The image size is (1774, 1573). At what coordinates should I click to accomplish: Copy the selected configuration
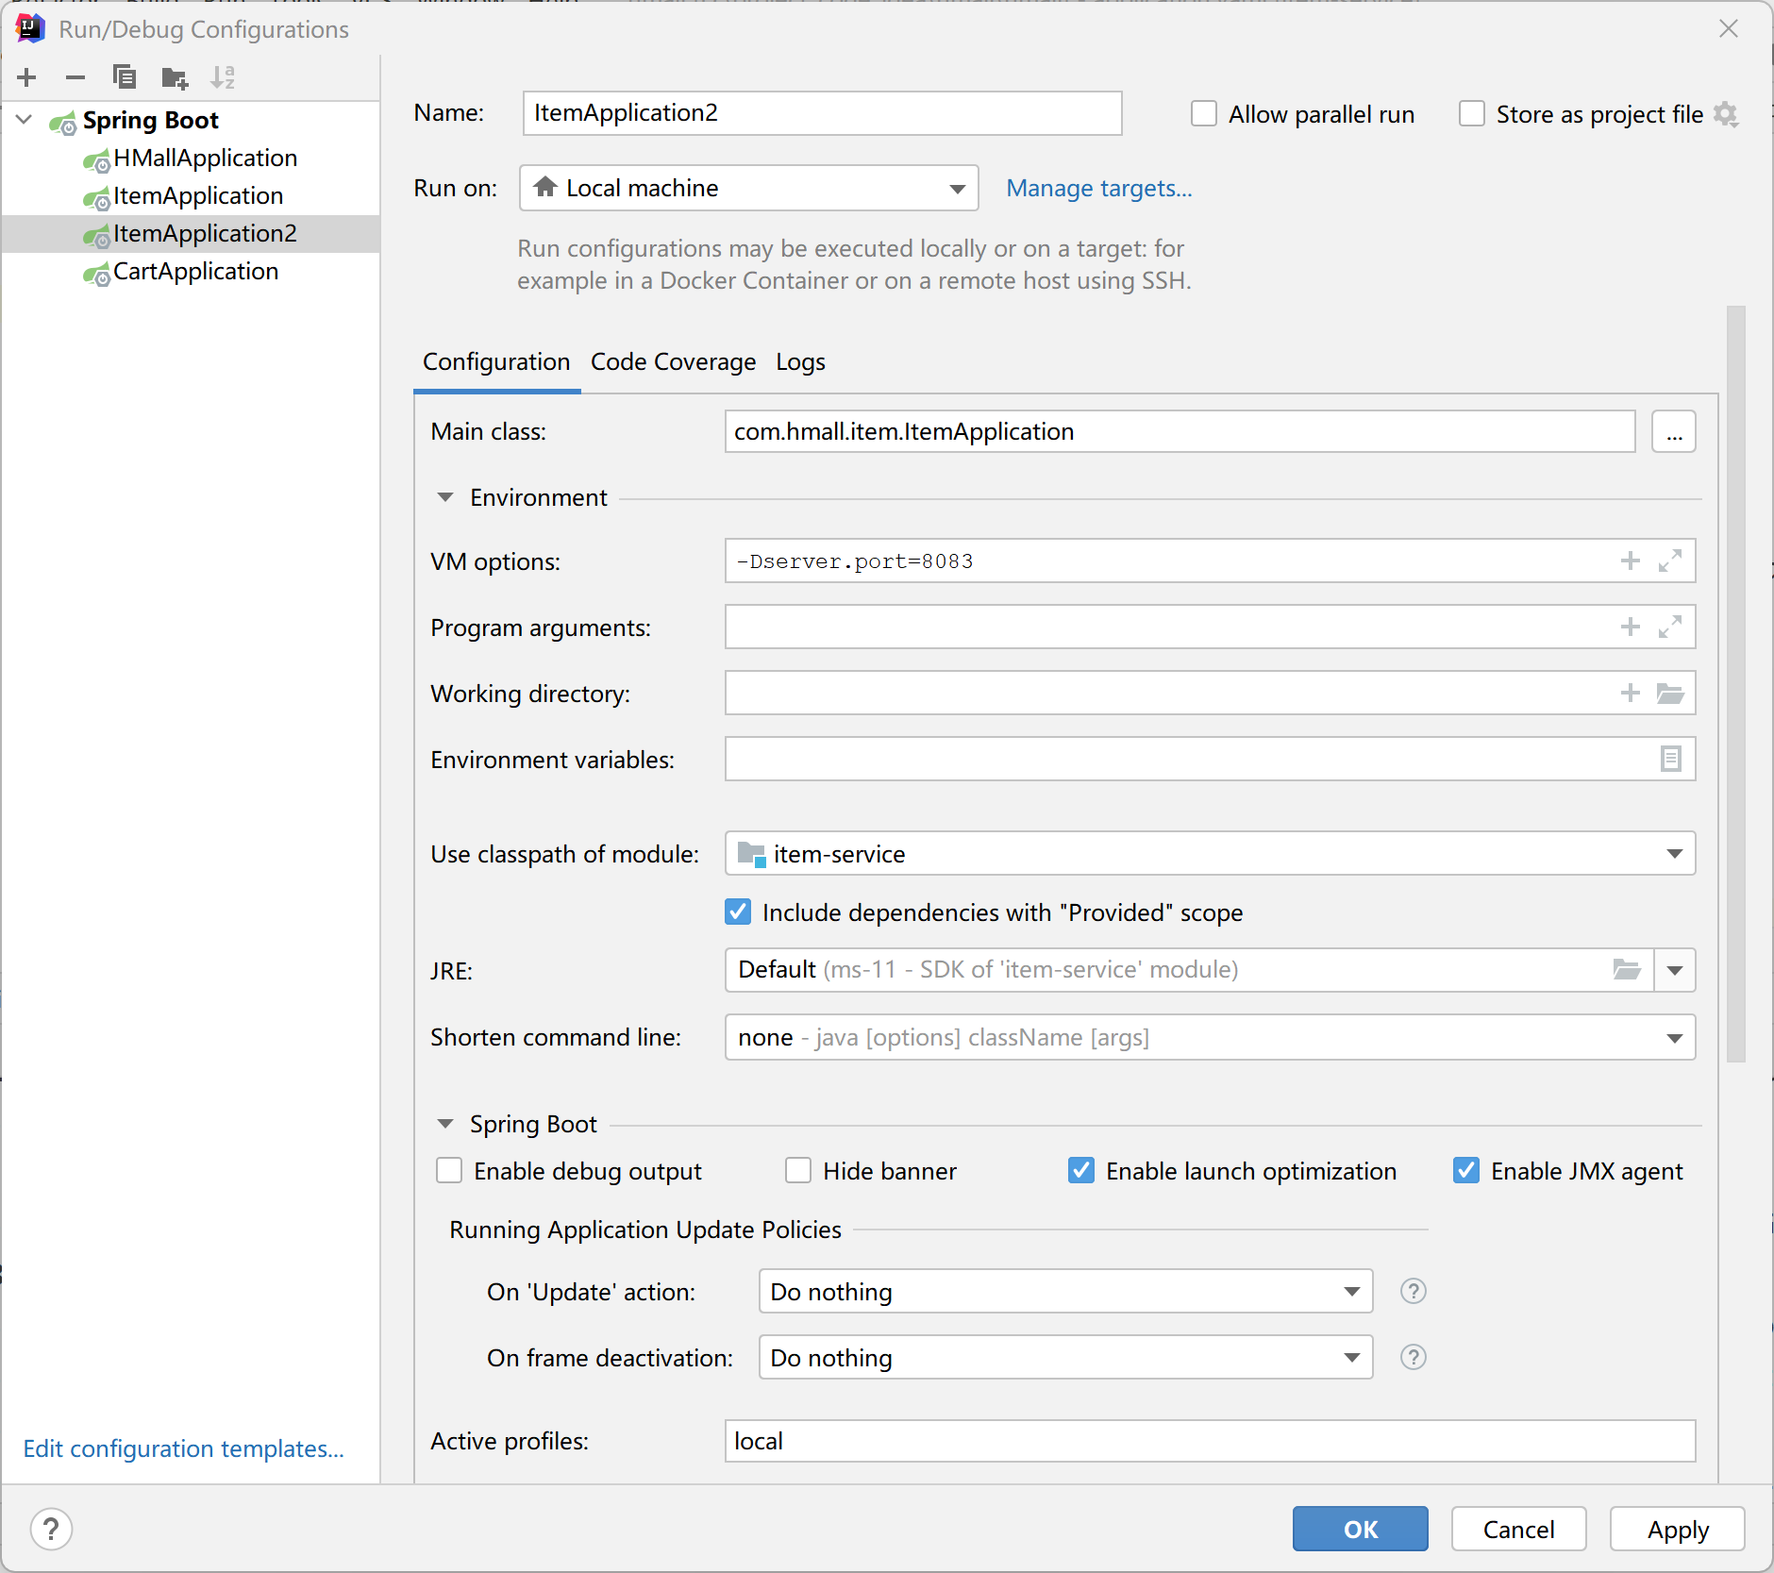(x=124, y=77)
